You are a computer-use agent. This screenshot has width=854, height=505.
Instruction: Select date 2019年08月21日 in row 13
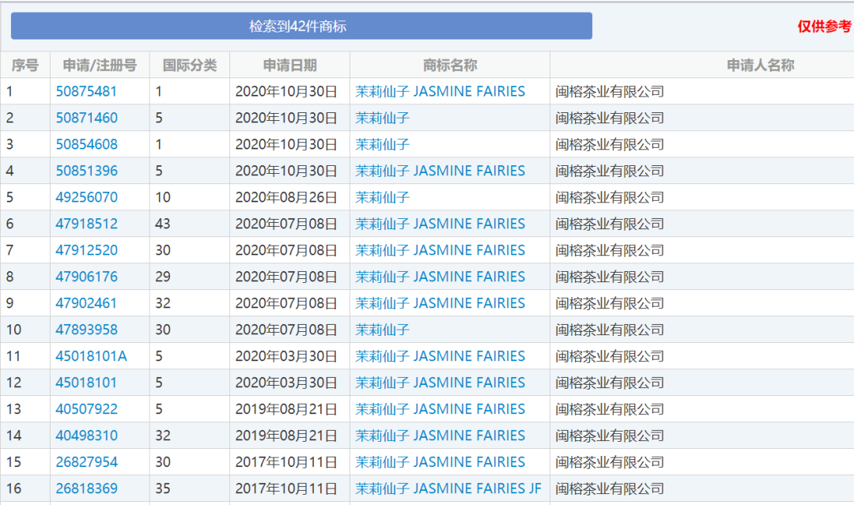(x=286, y=409)
